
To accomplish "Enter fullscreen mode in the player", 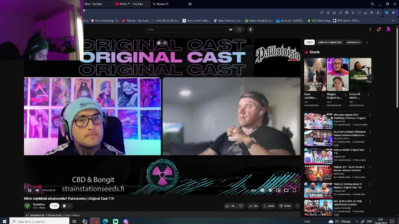I will (x=294, y=190).
